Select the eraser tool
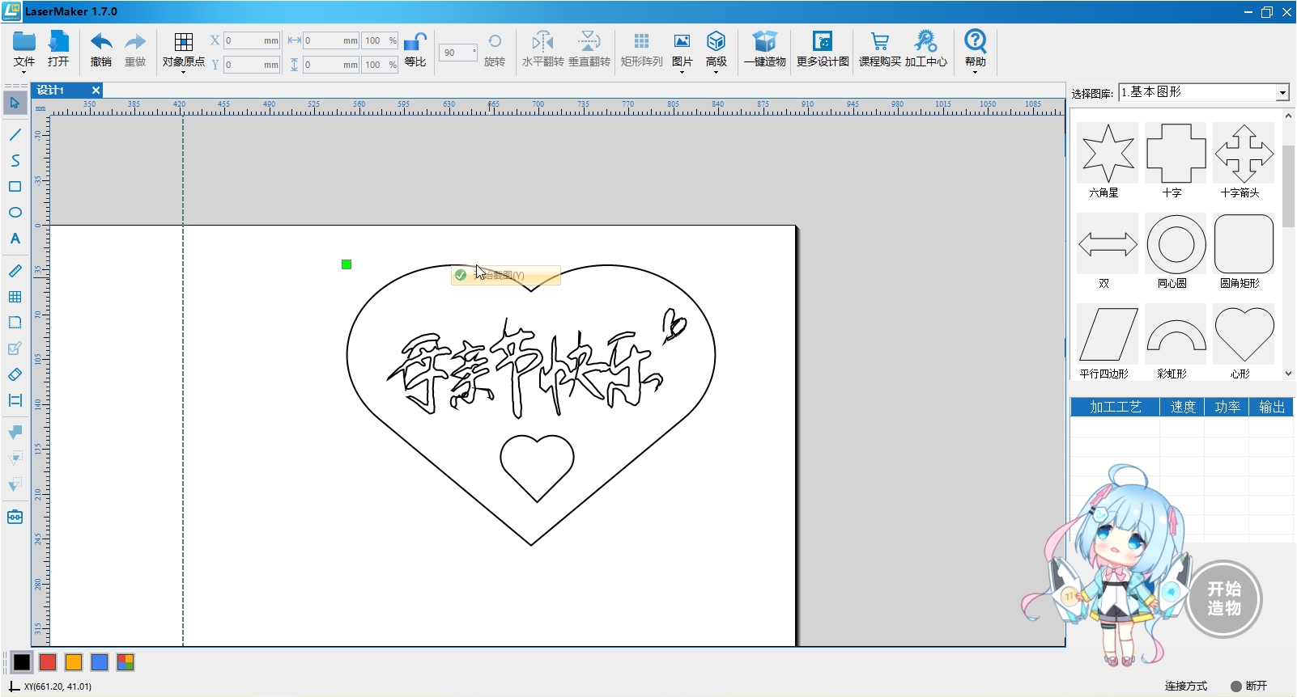1297x697 pixels. point(15,374)
